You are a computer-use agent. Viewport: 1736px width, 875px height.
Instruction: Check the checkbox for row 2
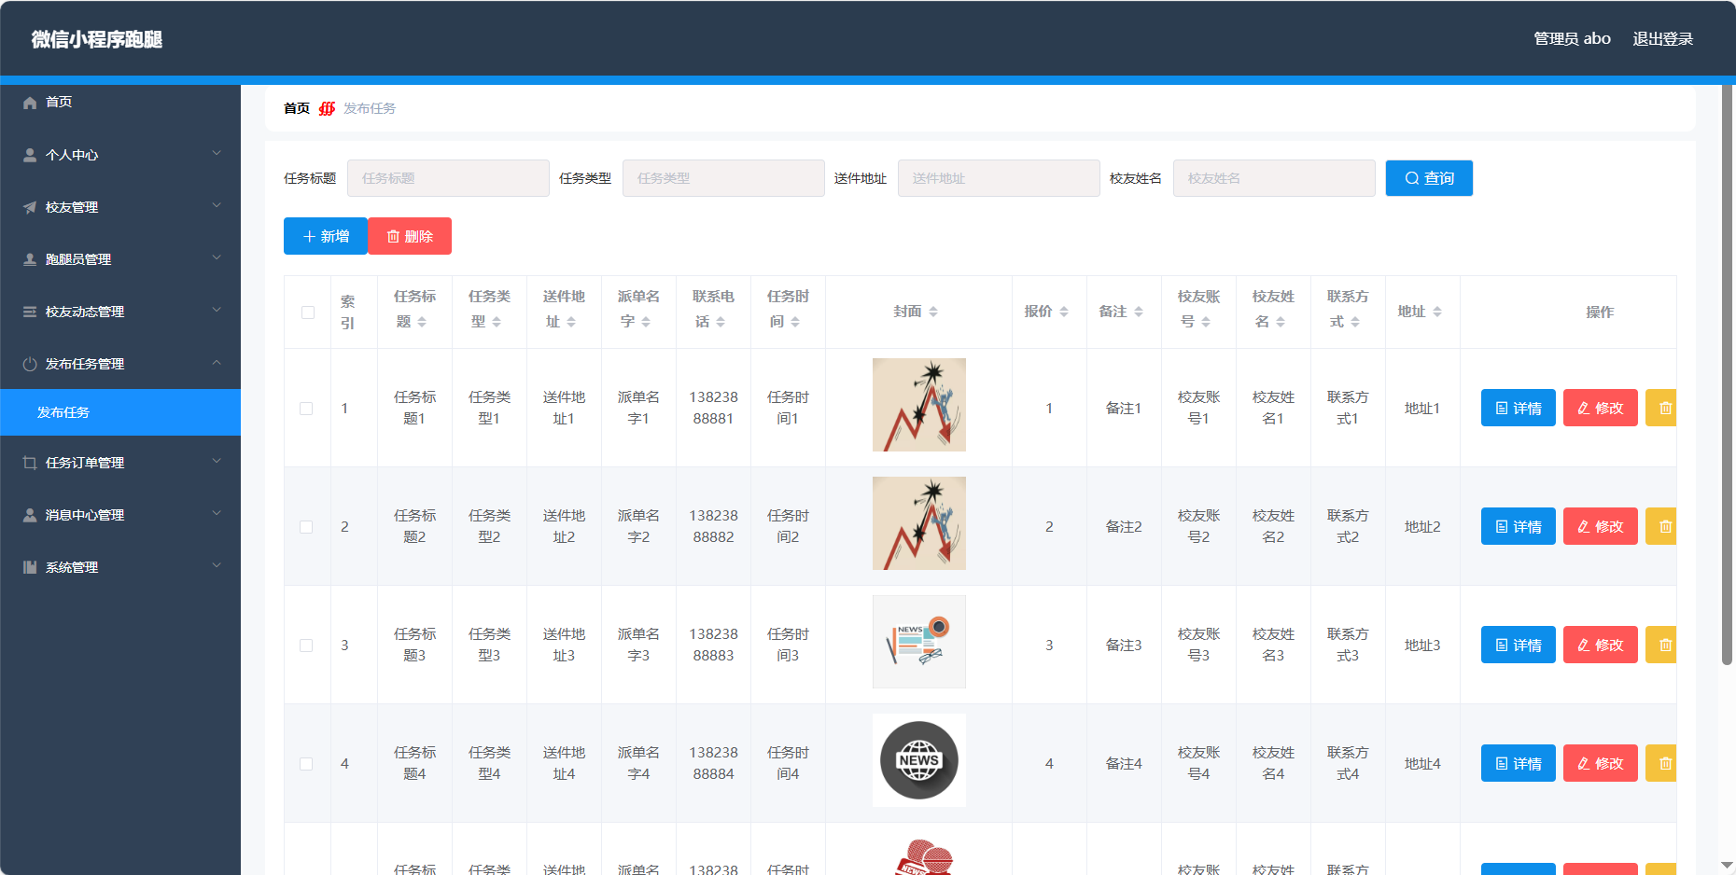[x=306, y=527]
